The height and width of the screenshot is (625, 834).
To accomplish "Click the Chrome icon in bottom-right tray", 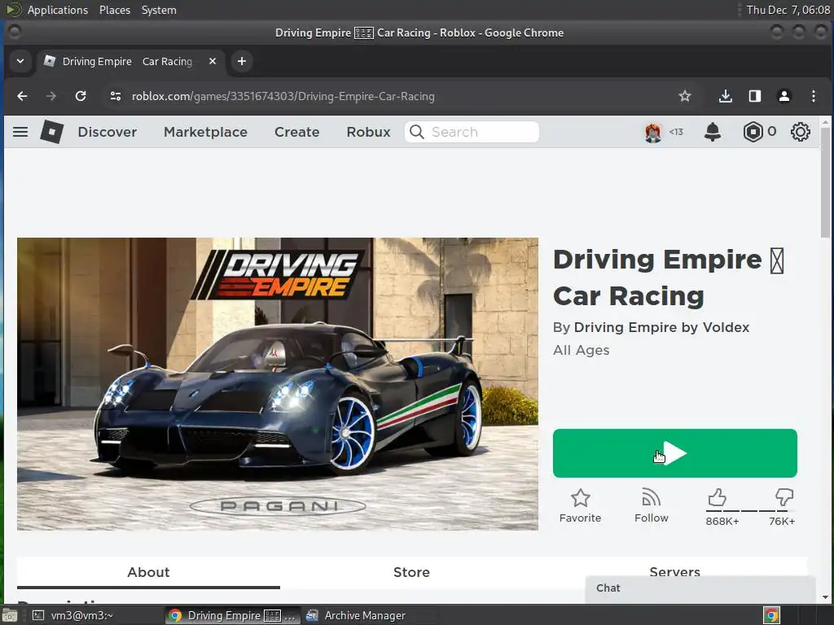I will click(772, 615).
